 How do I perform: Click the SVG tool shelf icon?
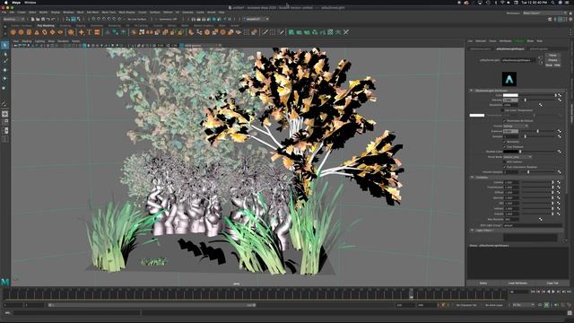pyautogui.click(x=97, y=32)
